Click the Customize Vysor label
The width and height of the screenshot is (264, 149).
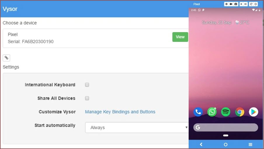click(x=57, y=112)
